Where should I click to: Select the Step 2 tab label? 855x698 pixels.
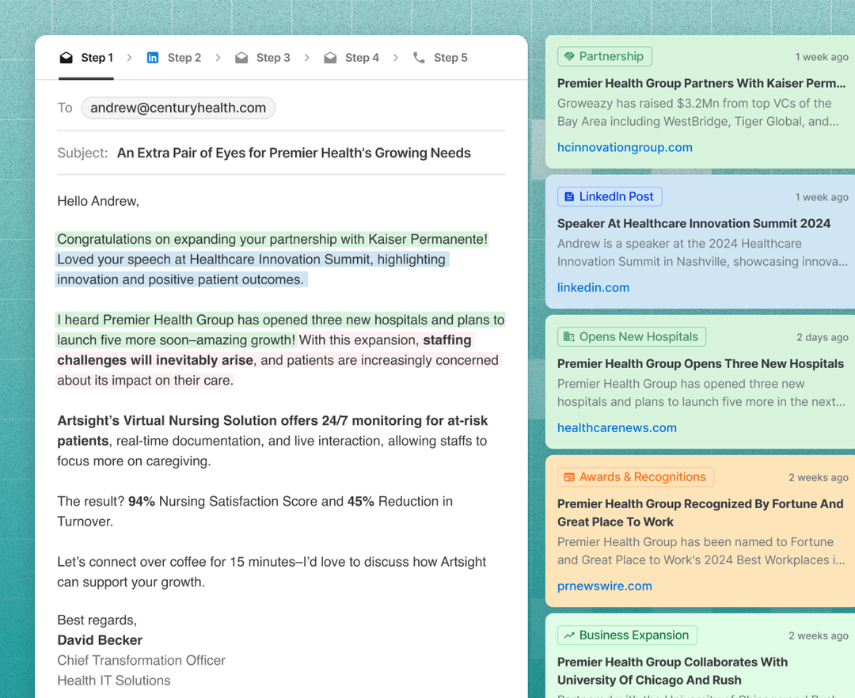click(184, 58)
